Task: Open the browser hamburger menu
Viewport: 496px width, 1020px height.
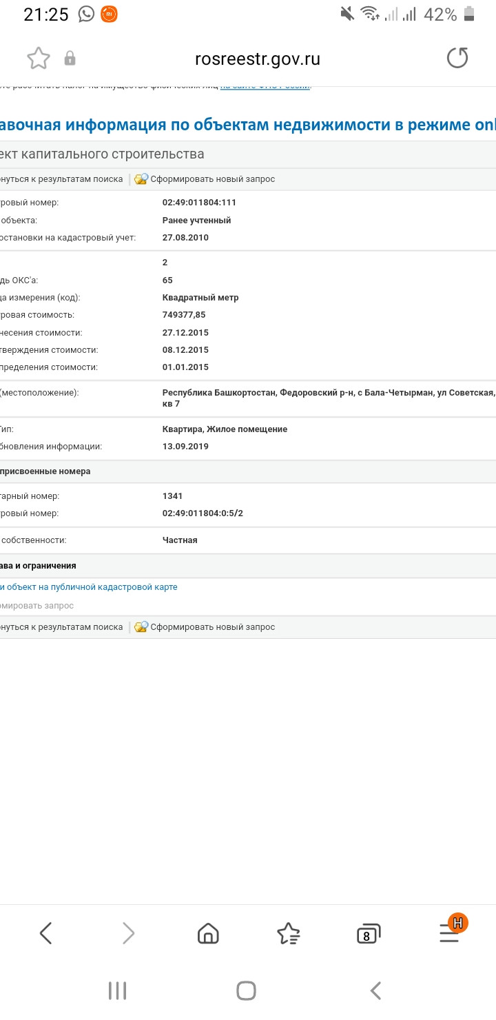Action: 449,933
